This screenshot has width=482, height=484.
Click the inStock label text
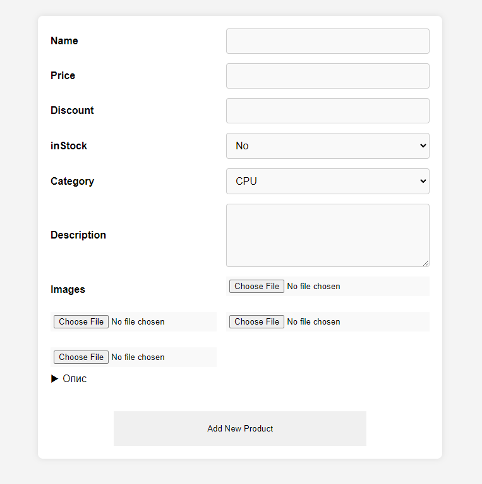(x=69, y=146)
